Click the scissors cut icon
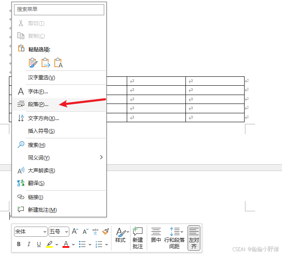The height and width of the screenshot is (255, 282). [x=21, y=23]
